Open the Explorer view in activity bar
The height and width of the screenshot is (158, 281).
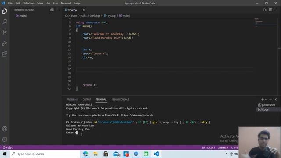pos(4,11)
